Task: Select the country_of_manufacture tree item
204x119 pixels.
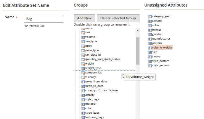Action: pos(101,90)
